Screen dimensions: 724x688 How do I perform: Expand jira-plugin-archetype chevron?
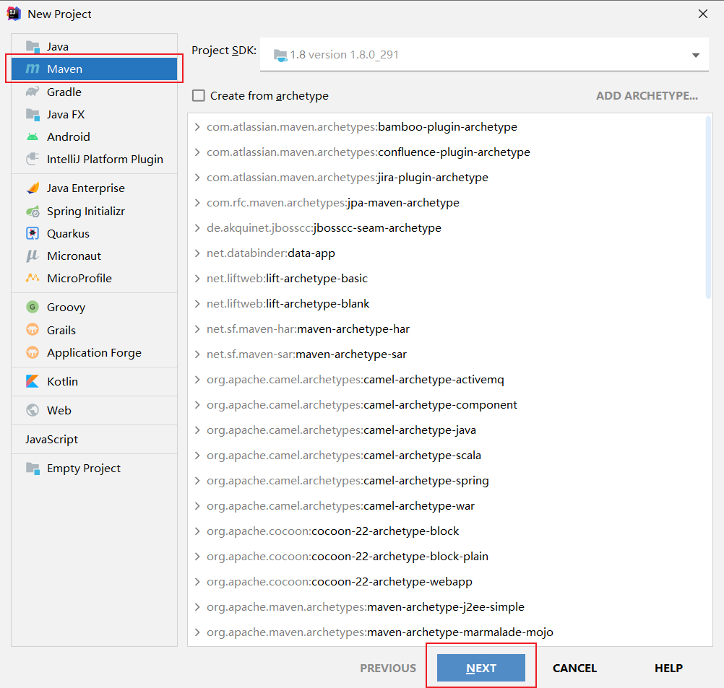tap(197, 177)
